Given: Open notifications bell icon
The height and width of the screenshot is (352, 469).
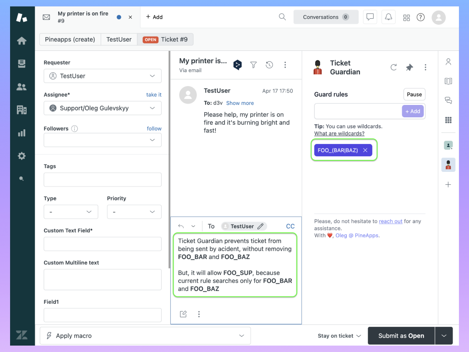Looking at the screenshot, I should (x=388, y=17).
